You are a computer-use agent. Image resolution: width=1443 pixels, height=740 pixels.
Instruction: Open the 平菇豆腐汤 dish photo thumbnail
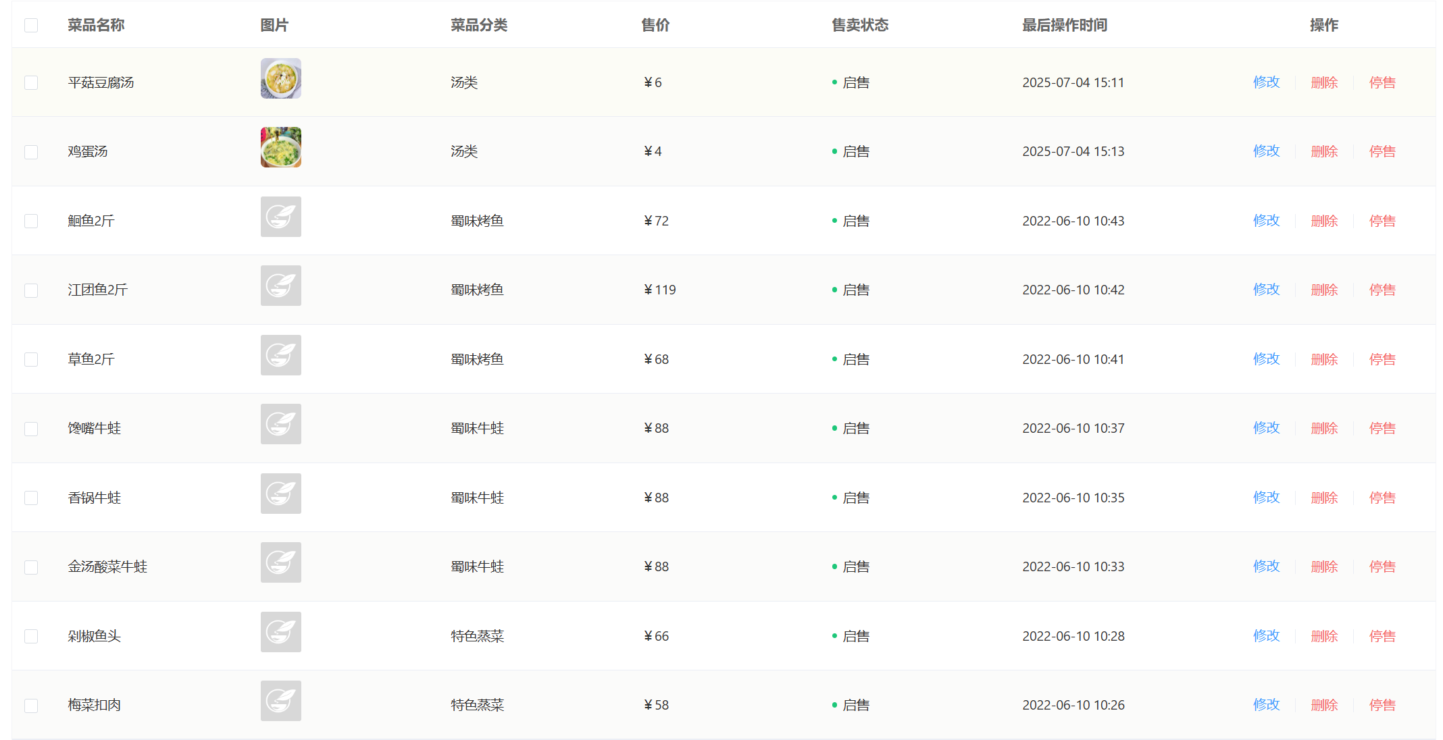point(280,78)
